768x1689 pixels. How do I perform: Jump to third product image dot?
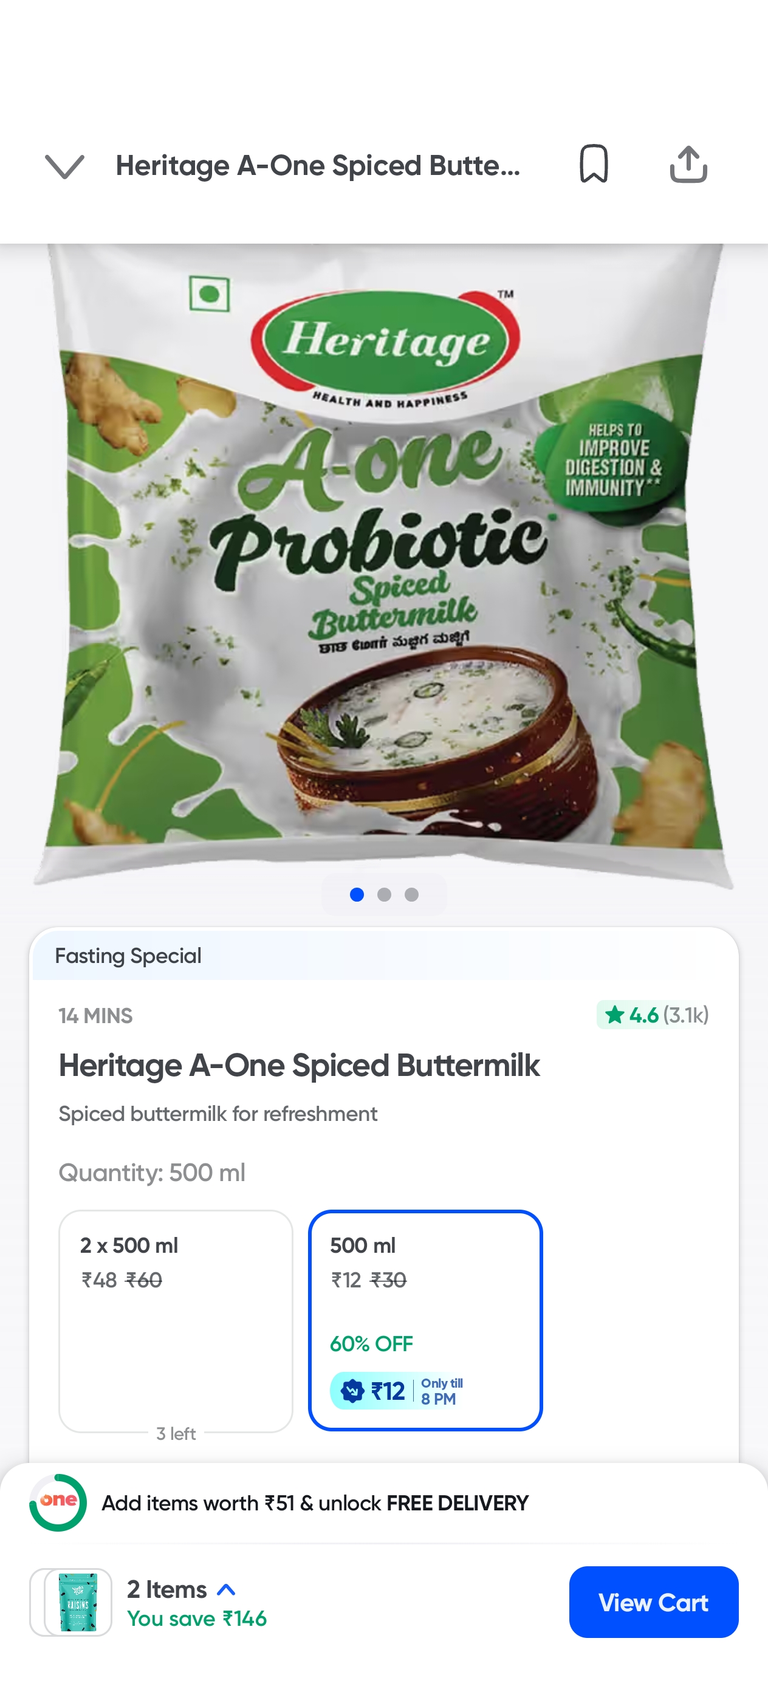click(412, 894)
